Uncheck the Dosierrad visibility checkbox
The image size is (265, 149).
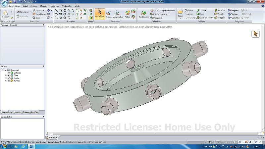click(6, 70)
